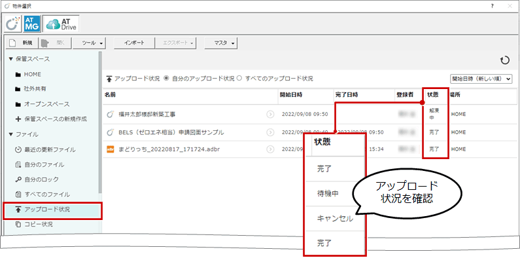Click the help question mark button
This screenshot has height=258, width=520.
[493, 7]
